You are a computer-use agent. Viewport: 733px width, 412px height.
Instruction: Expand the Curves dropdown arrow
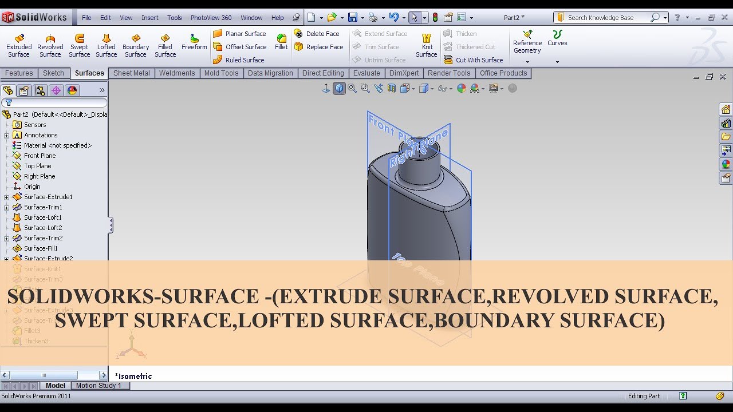tap(557, 62)
